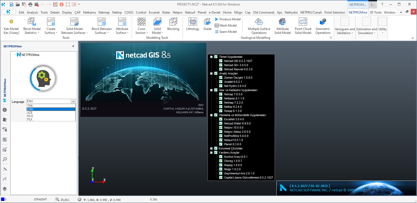Uncheck ExcaNet 3.0.4.0 checkbox
The height and width of the screenshot is (203, 417).
click(221, 119)
